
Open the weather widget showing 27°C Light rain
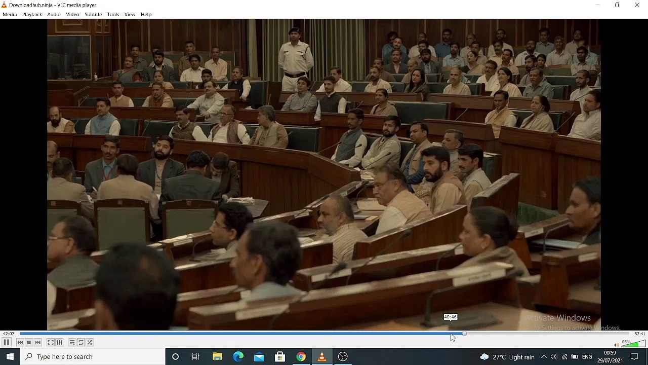pyautogui.click(x=507, y=357)
